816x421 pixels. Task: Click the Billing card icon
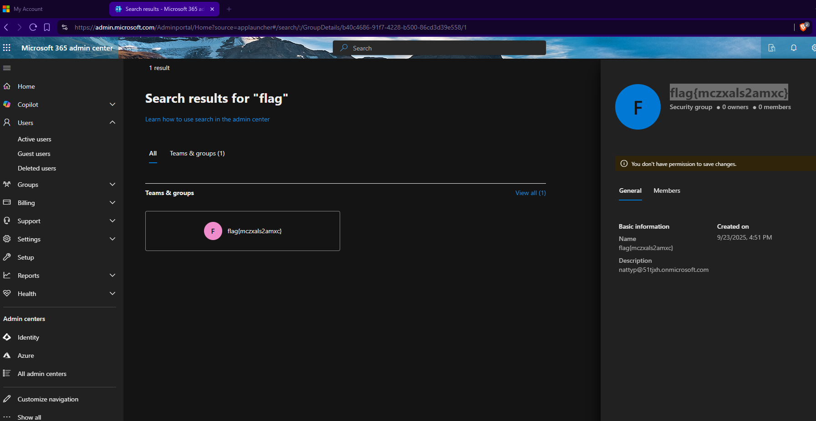pyautogui.click(x=7, y=203)
